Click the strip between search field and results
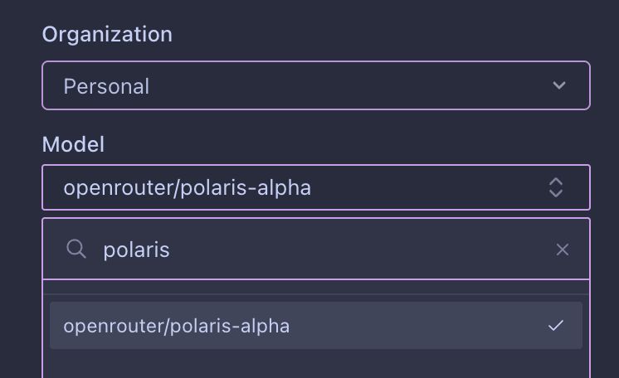The height and width of the screenshot is (378, 619). (x=315, y=287)
